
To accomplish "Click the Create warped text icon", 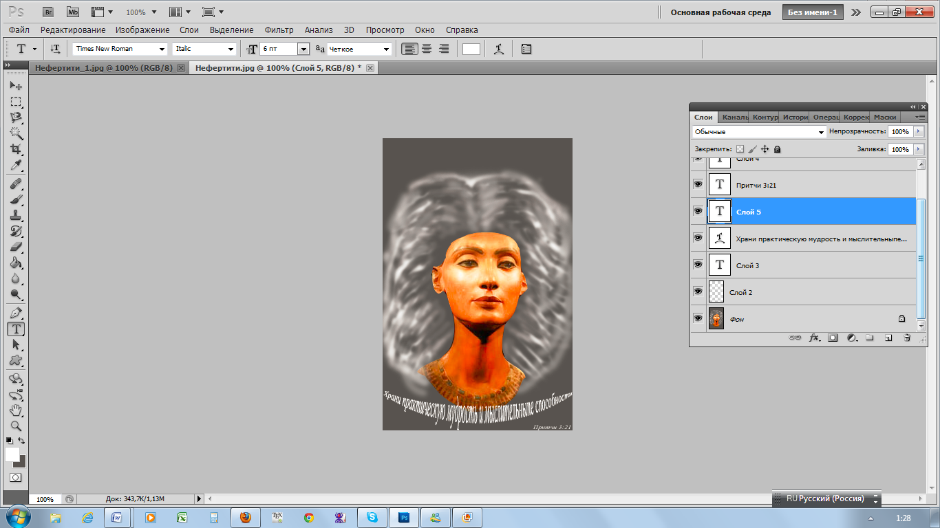I will (x=499, y=49).
